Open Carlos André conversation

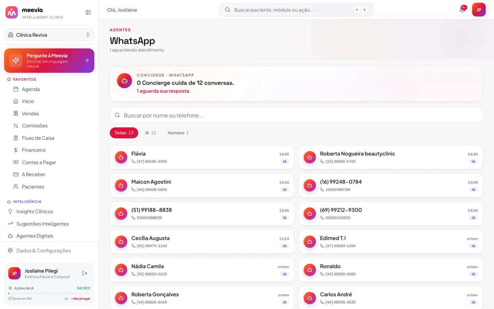coord(391,298)
